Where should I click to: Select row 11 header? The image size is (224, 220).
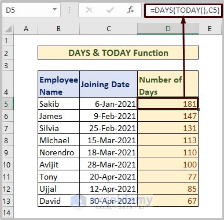pyautogui.click(x=8, y=176)
